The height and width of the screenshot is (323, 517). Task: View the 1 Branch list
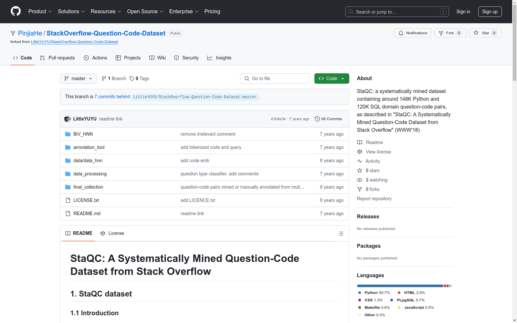point(114,78)
